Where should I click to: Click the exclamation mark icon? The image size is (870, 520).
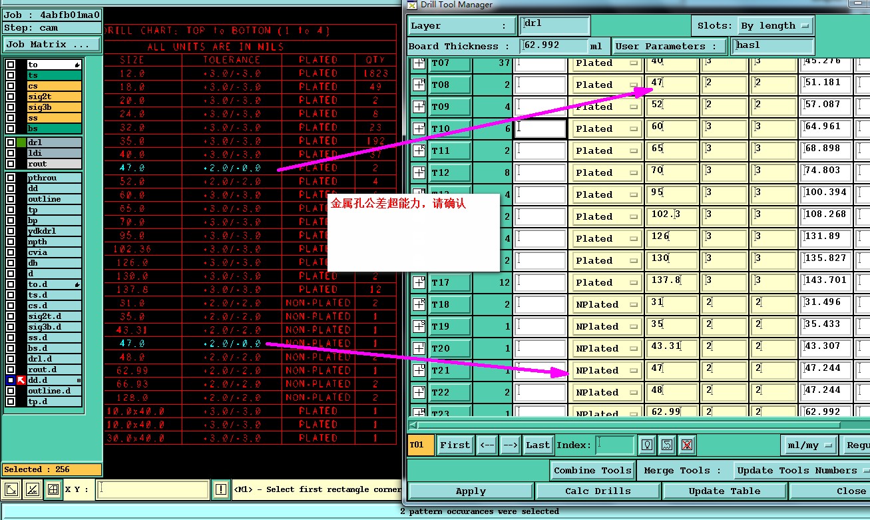(x=222, y=490)
